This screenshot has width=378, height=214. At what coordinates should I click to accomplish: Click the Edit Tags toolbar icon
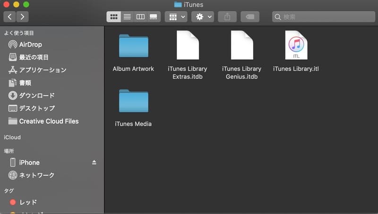249,16
